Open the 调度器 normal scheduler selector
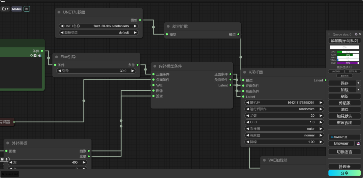The width and height of the screenshot is (363, 178). 284,135
